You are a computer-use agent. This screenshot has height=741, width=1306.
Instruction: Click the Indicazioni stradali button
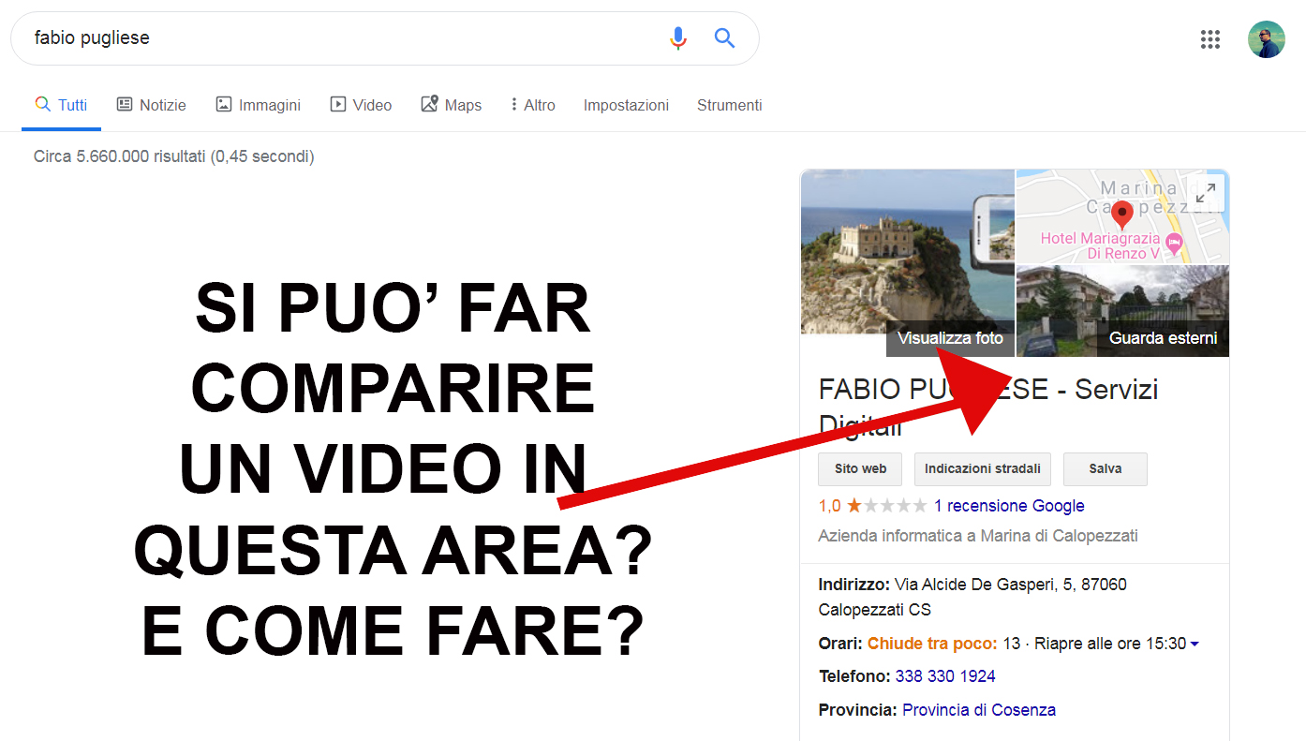point(983,469)
